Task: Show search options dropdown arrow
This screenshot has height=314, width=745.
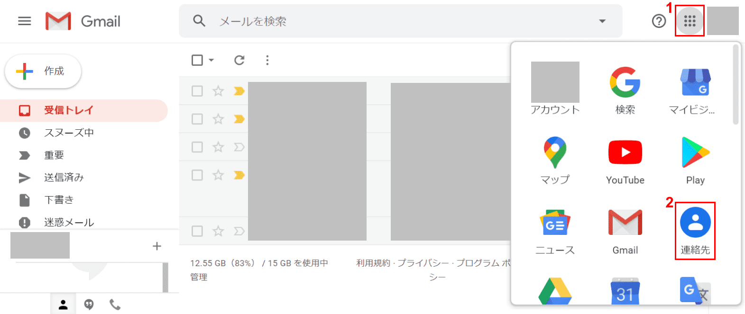Action: point(602,21)
